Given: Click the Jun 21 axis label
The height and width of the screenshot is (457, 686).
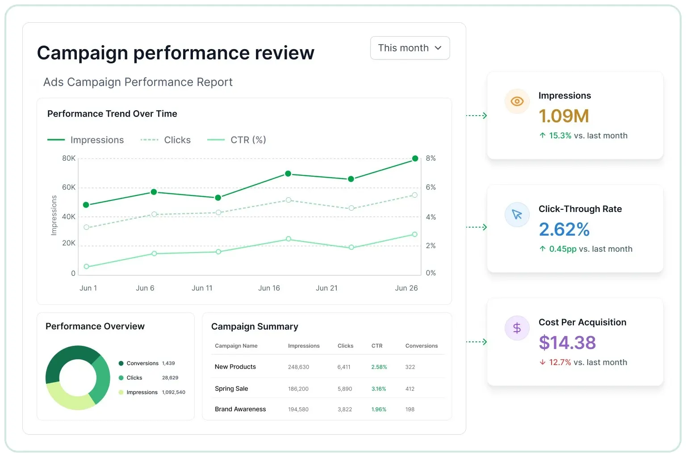Looking at the screenshot, I should point(326,288).
